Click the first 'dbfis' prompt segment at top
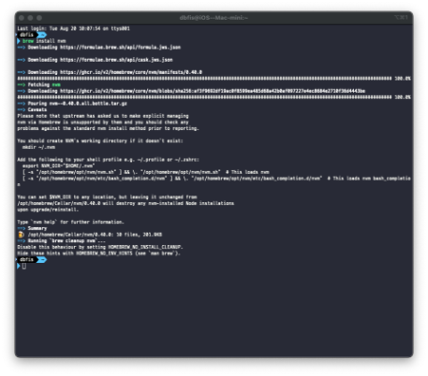 coord(27,35)
